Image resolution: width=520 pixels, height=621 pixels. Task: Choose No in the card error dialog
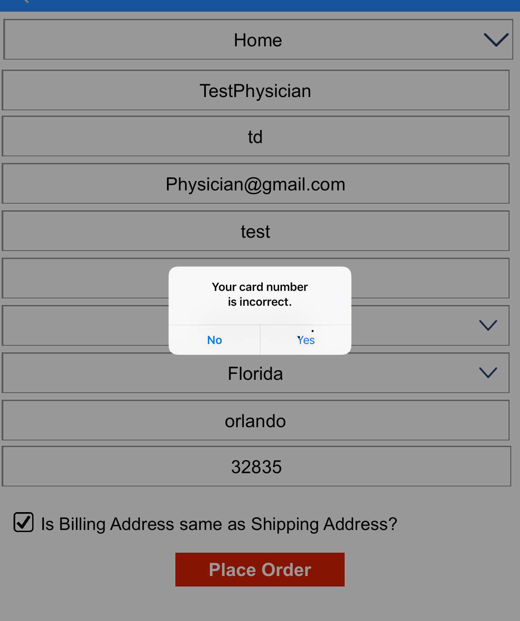coord(214,340)
